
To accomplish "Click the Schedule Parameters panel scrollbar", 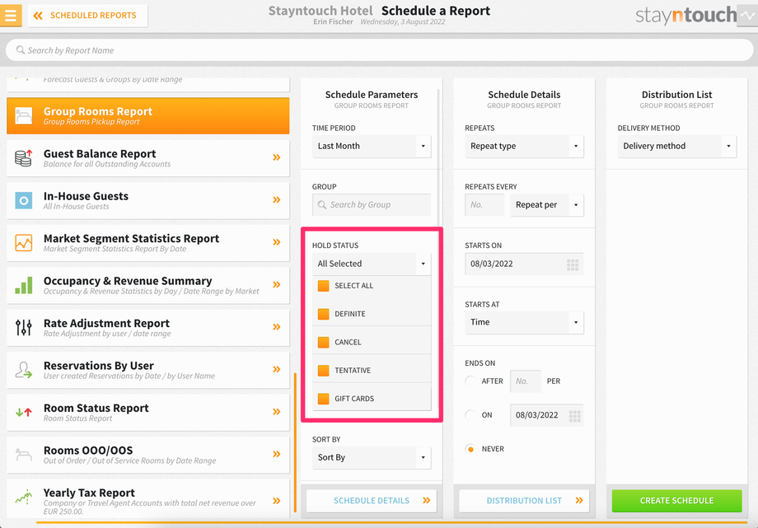I will [x=439, y=249].
